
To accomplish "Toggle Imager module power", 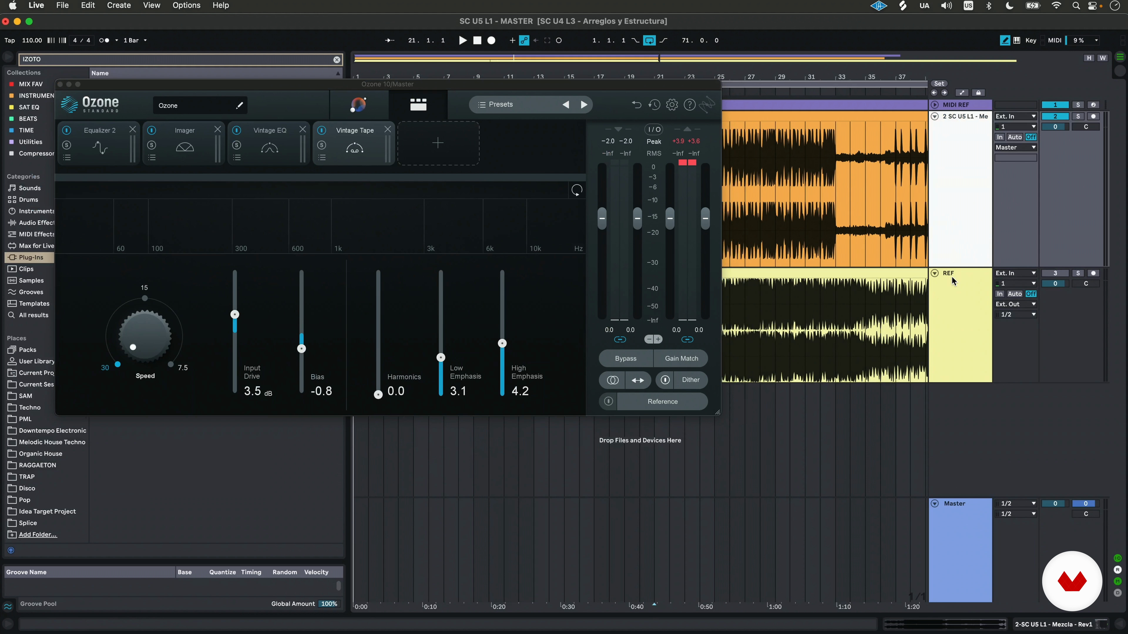I will 152,130.
